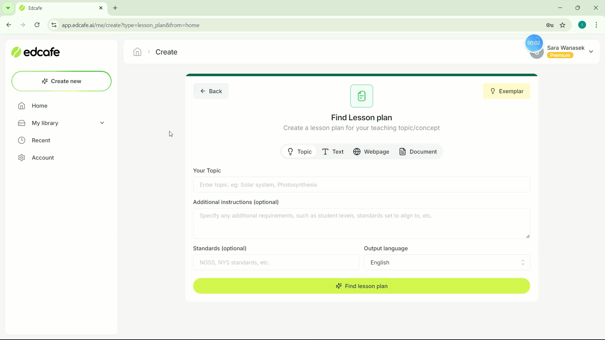605x340 pixels.
Task: Click the Standards (optional) label
Action: pos(220,248)
